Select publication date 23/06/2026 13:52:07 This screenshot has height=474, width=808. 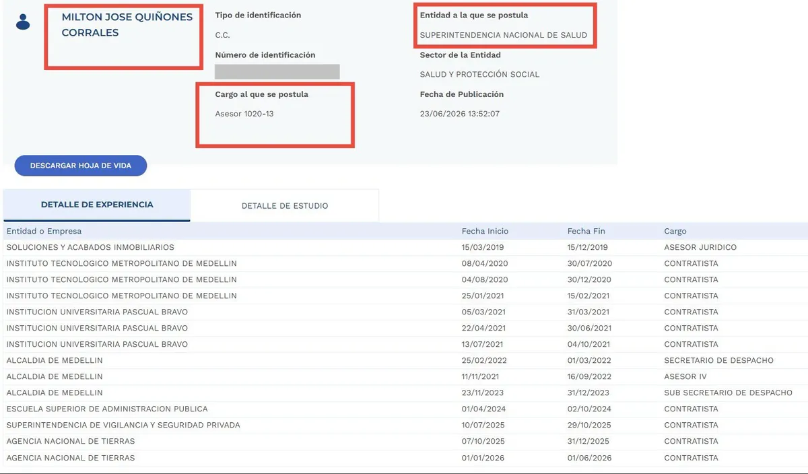coord(460,114)
